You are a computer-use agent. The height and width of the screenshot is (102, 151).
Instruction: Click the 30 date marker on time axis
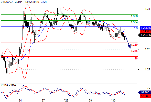(x=114, y=100)
